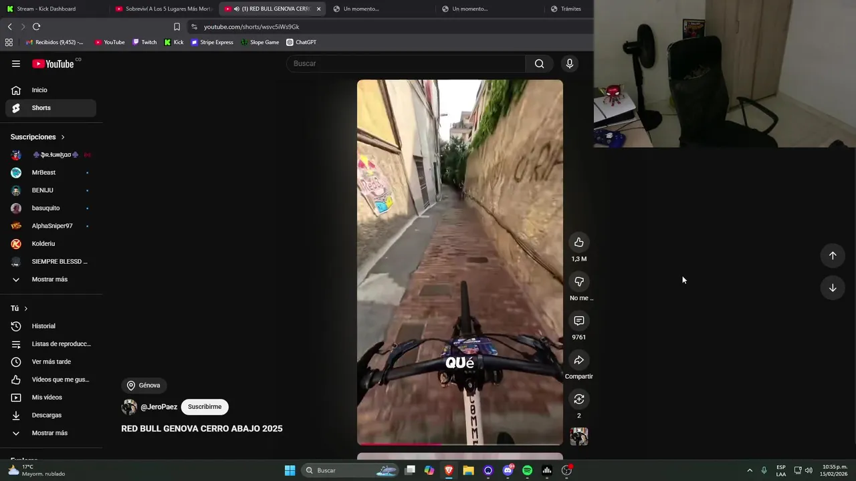Viewport: 856px width, 481px height.
Task: Open Stripe Express bookmark
Action: point(212,42)
